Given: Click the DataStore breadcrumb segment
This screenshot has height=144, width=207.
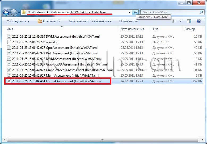Looking at the screenshot, I should (99, 12).
